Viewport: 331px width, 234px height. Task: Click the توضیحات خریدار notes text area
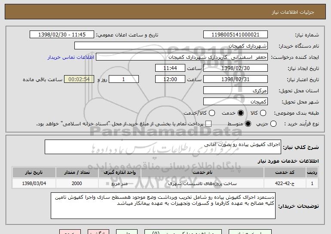(x=163, y=206)
